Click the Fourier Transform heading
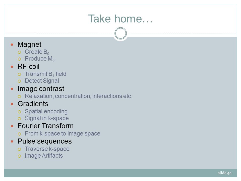The height and width of the screenshot is (181, 241). pyautogui.click(x=45, y=126)
